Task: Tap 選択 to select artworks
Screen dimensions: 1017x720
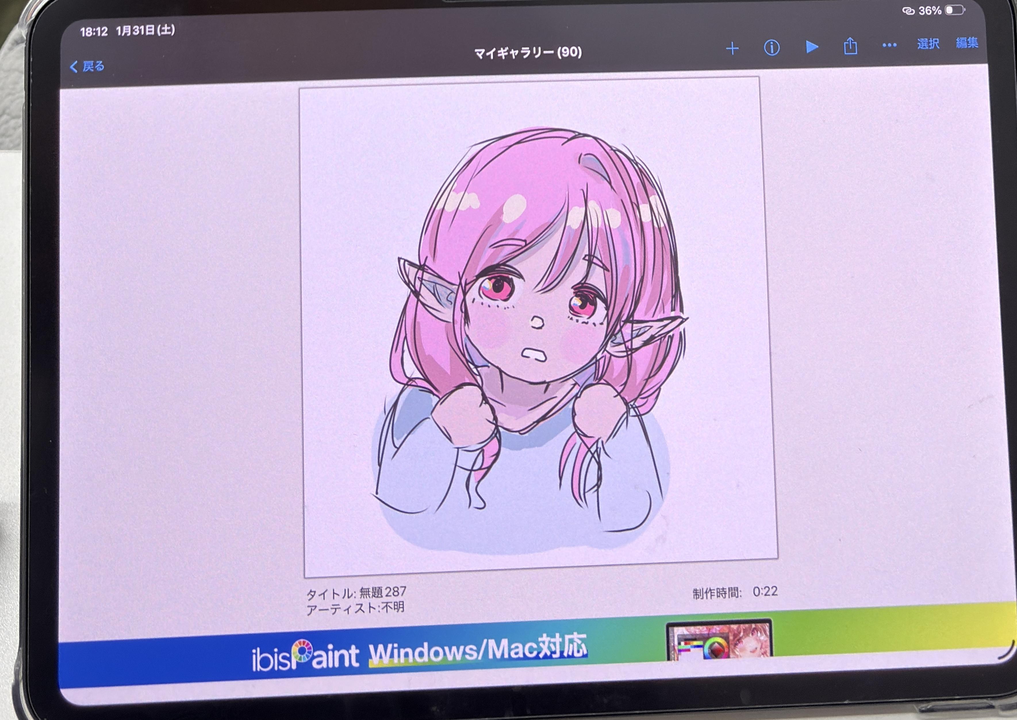Action: [928, 44]
